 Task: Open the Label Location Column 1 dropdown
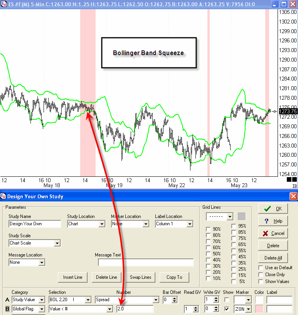click(190, 224)
